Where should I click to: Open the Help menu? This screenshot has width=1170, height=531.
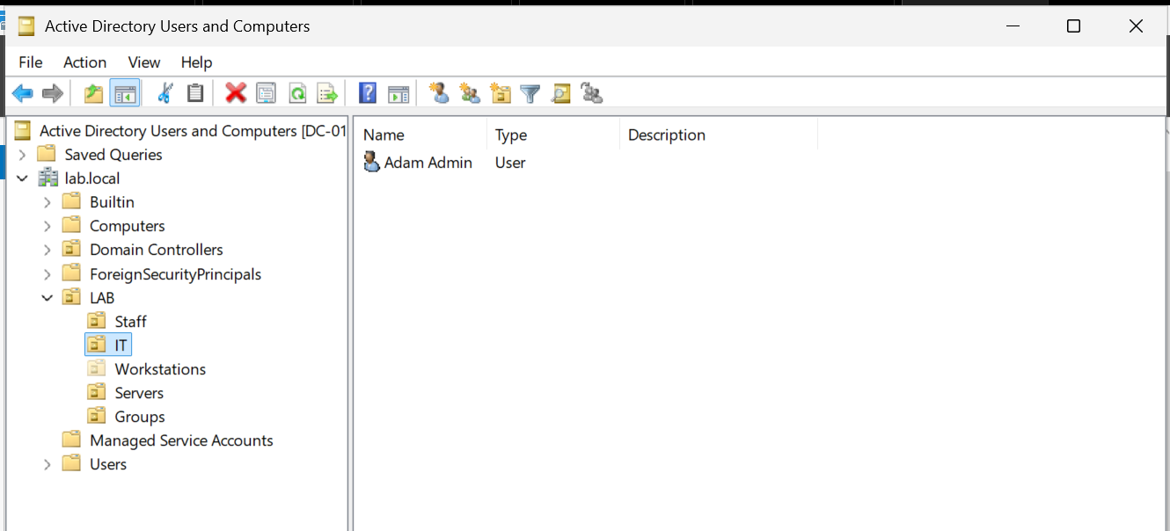click(196, 62)
